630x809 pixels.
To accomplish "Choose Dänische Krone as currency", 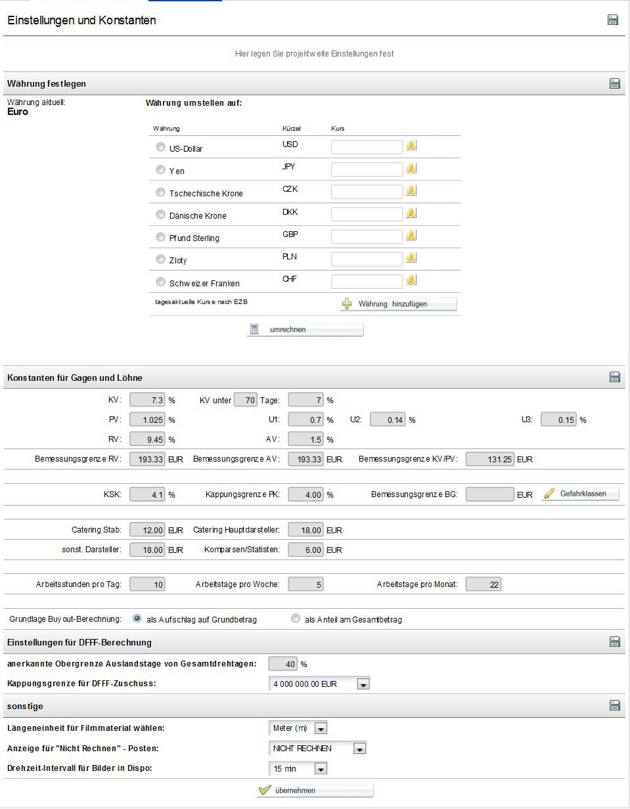I will point(160,215).
